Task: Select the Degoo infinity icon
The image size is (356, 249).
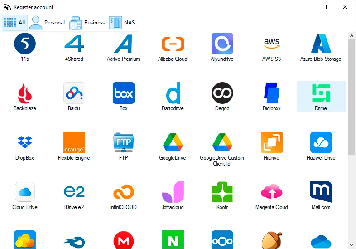Action: 222,93
